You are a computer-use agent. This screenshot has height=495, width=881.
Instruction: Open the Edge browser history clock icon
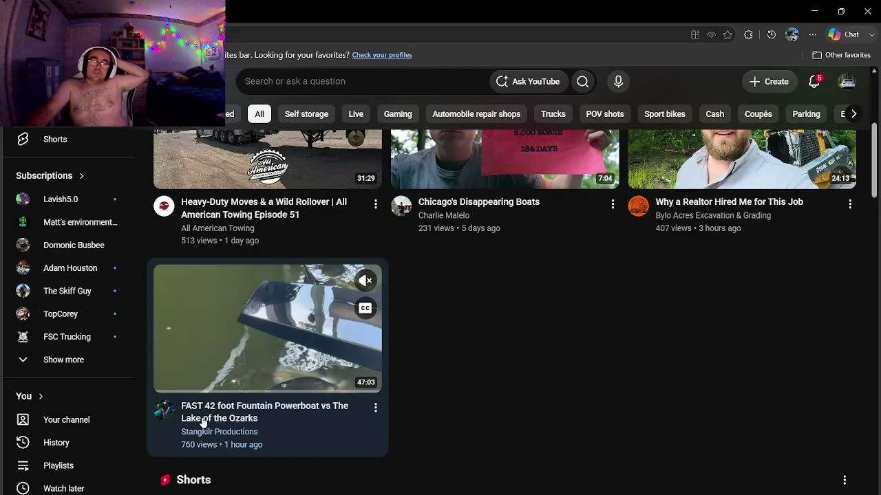[x=772, y=34]
